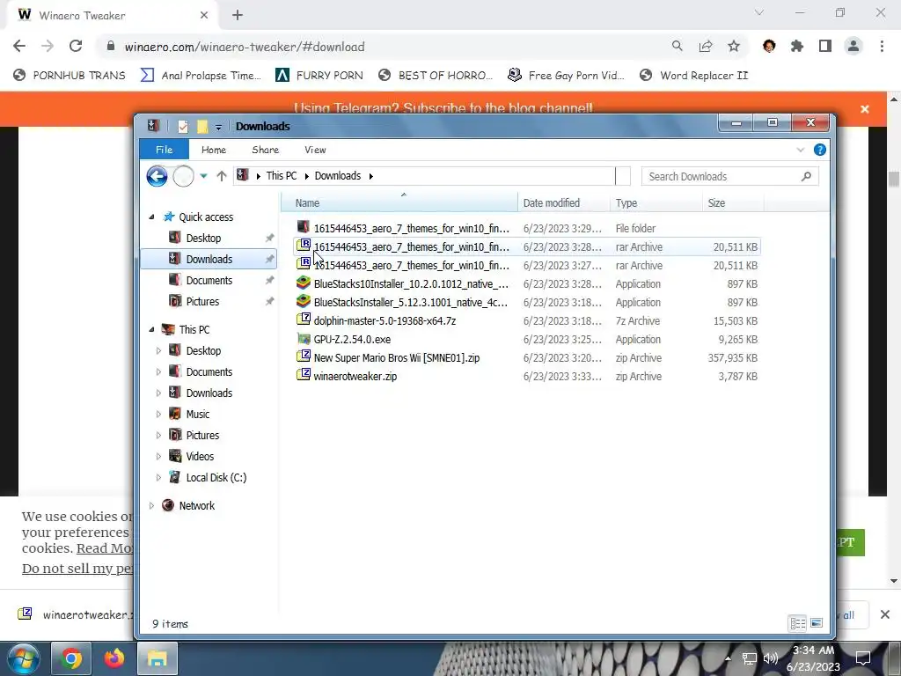This screenshot has width=901, height=676.
Task: Close the Winaero Tweaker browser tab
Action: point(204,16)
